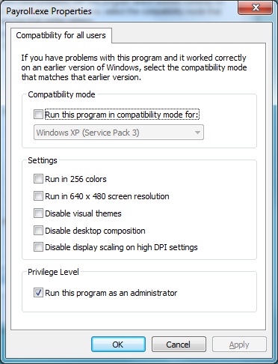The width and height of the screenshot is (278, 364).
Task: Open the Windows XP (Service Pack 3) combo box
Action: 119,133
